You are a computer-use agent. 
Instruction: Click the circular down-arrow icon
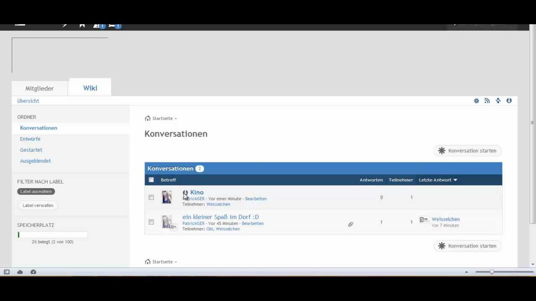point(509,101)
